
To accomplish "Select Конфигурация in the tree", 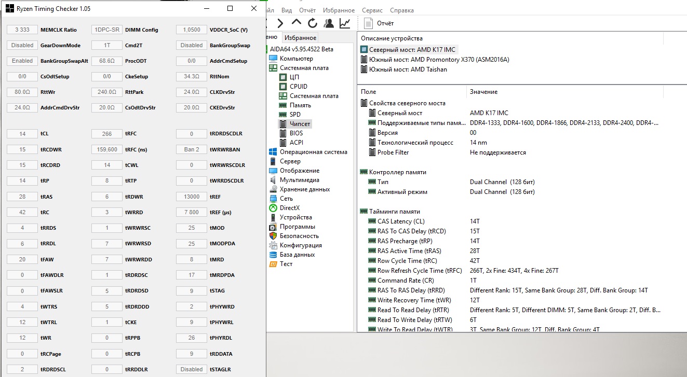I will (x=301, y=245).
